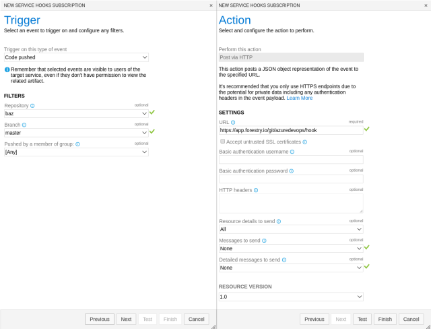Viewport: 431px width, 329px height.
Task: Expand the Resource version dropdown showing 1.0
Action: [291, 297]
